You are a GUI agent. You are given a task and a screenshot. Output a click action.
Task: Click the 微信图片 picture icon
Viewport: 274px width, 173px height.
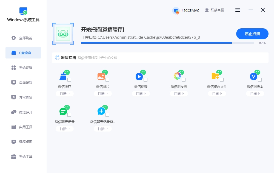(101, 76)
